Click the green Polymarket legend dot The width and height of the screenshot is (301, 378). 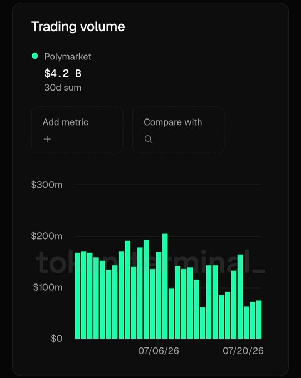point(35,56)
